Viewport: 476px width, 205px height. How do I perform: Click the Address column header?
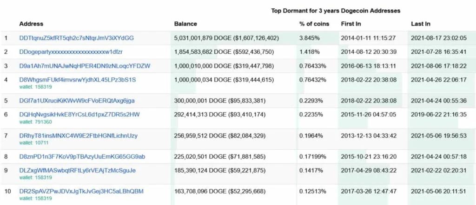pos(31,24)
